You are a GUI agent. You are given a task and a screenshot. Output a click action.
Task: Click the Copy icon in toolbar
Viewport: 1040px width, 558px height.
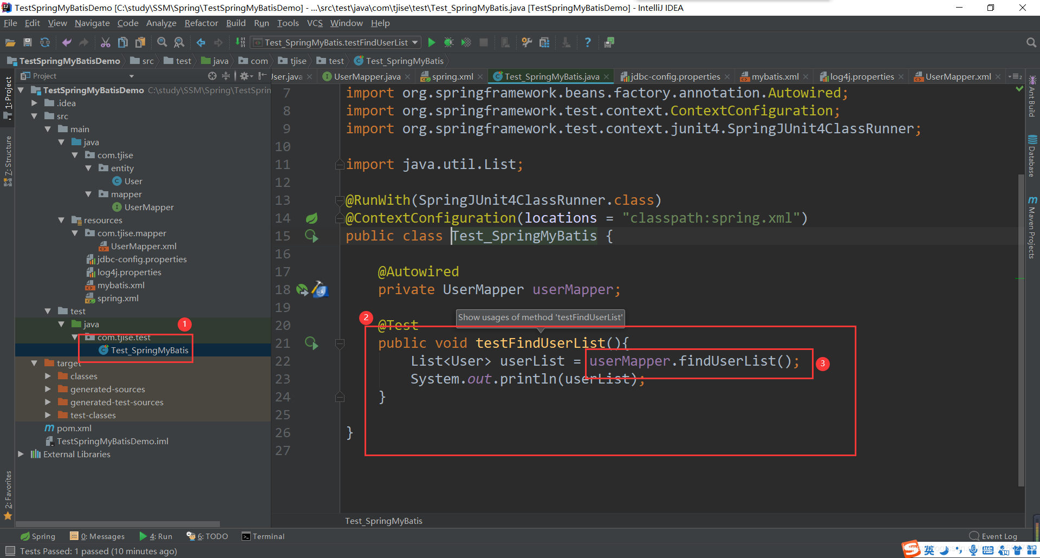coord(123,42)
